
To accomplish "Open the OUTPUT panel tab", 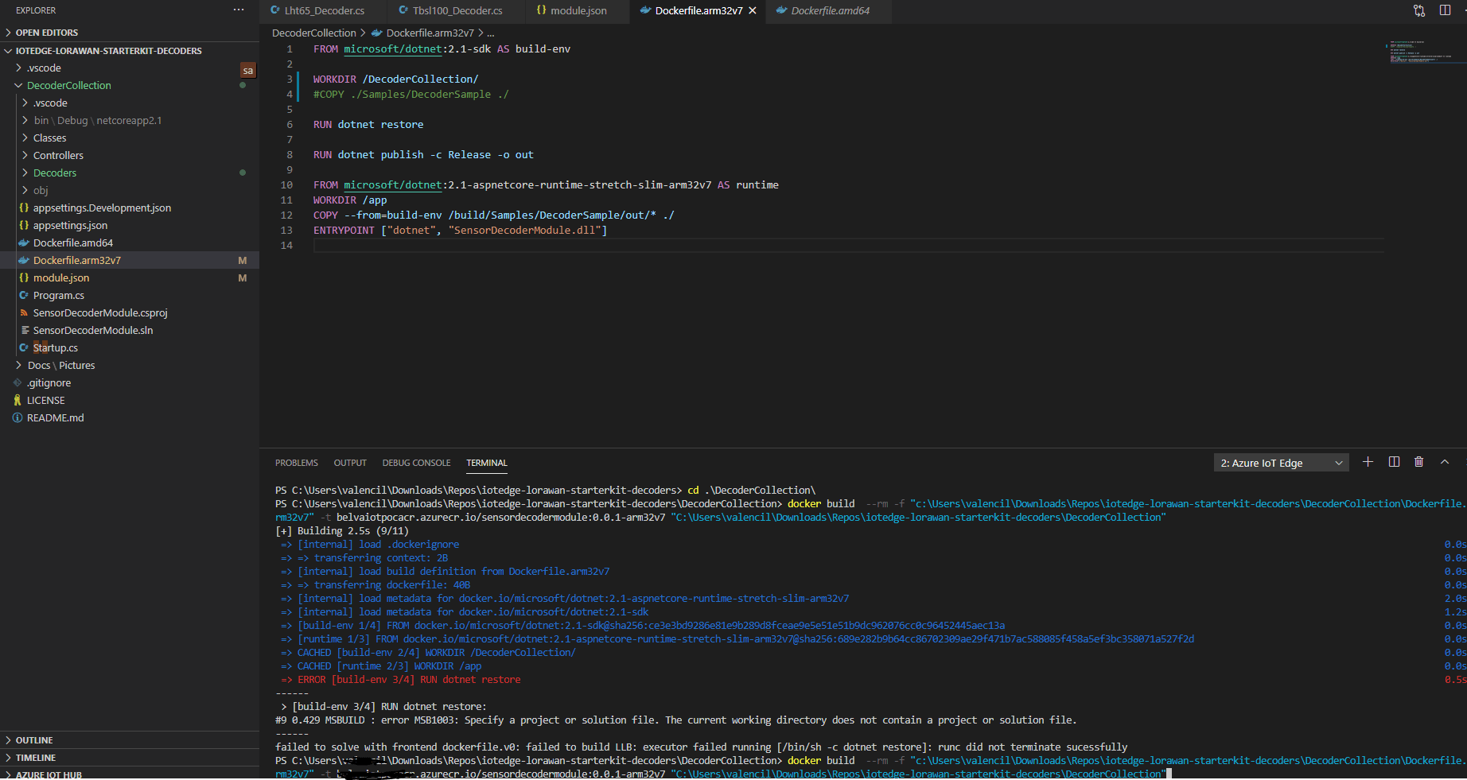I will point(350,463).
